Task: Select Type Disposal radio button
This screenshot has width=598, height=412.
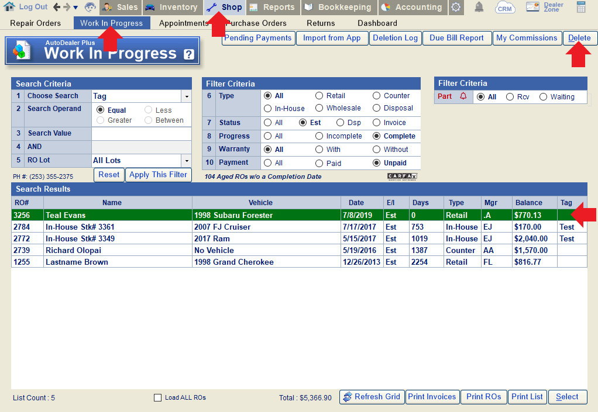Action: click(376, 108)
